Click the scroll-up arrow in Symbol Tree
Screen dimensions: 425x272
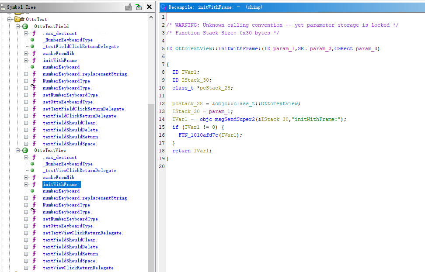pyautogui.click(x=151, y=16)
